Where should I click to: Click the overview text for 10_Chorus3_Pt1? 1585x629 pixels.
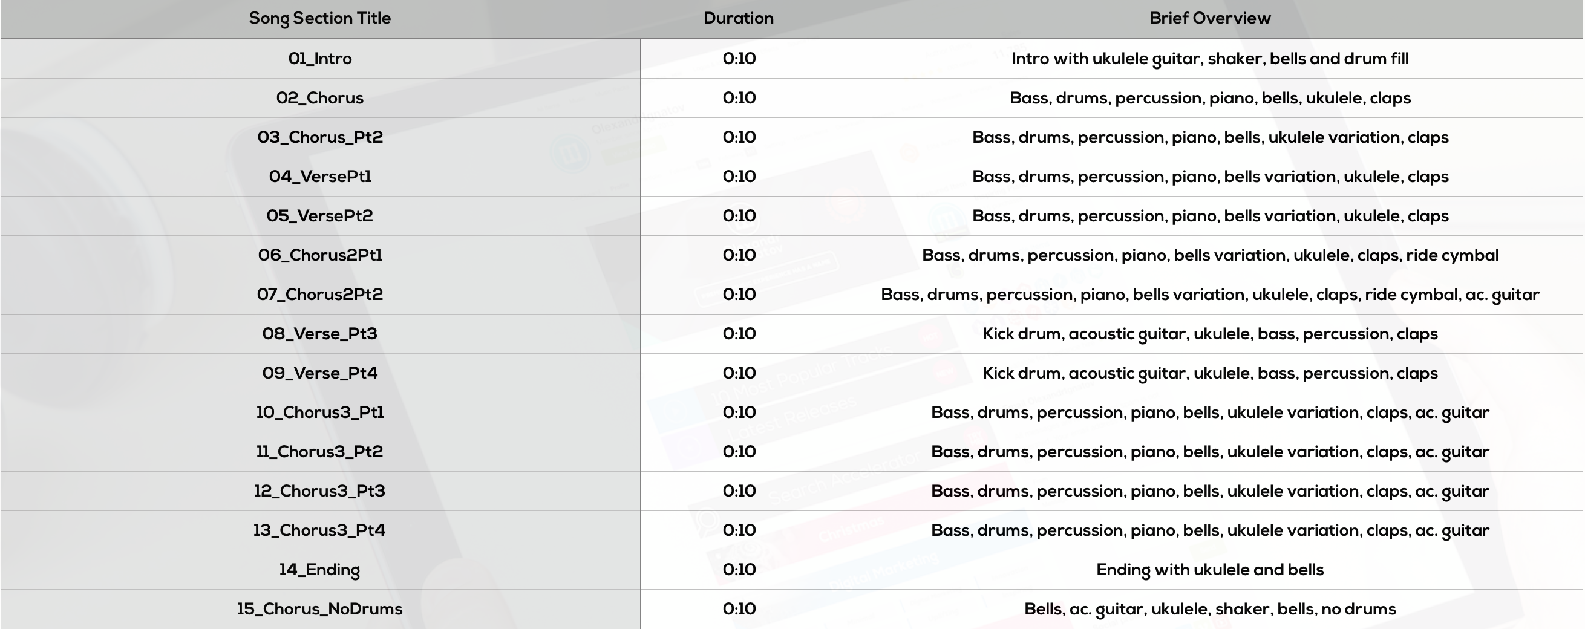(1210, 413)
